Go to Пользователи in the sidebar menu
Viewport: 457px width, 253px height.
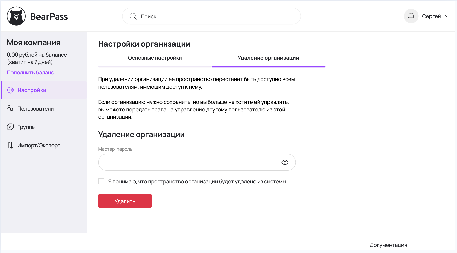pos(36,109)
